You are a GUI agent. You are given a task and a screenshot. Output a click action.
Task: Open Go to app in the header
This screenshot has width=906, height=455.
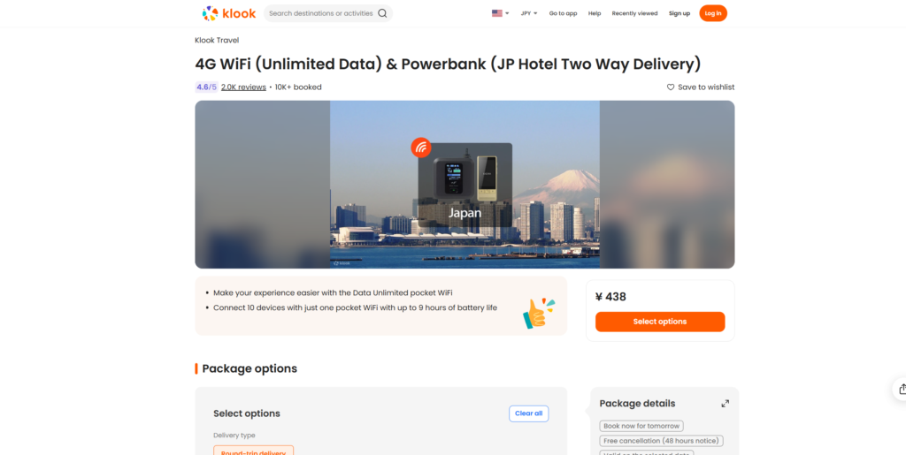pyautogui.click(x=563, y=13)
